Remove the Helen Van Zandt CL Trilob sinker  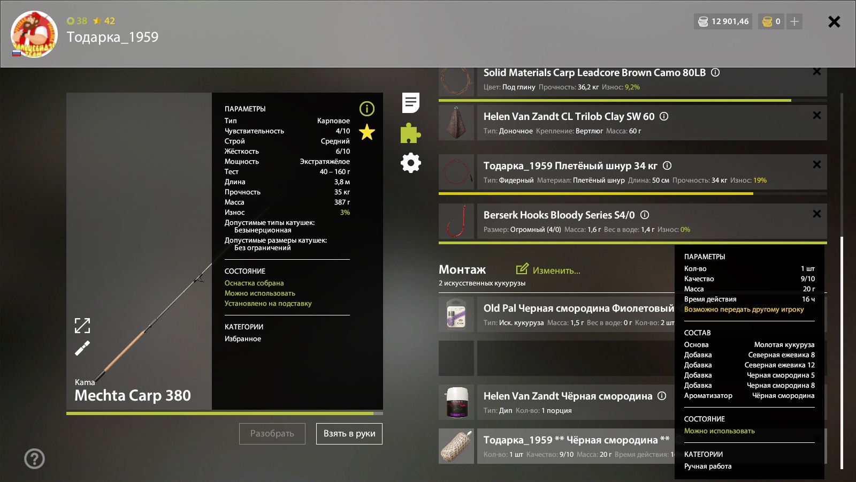pos(817,115)
